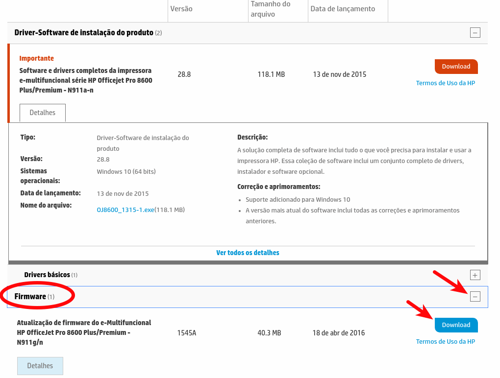This screenshot has height=378, width=500.
Task: Open Ver todos os detalhes link
Action: [248, 253]
